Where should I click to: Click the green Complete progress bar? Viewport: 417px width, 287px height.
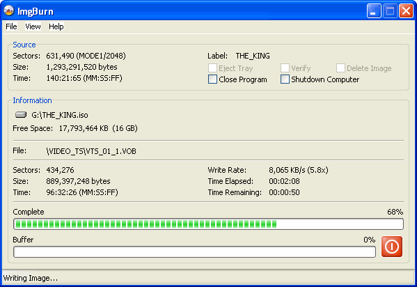(x=209, y=224)
